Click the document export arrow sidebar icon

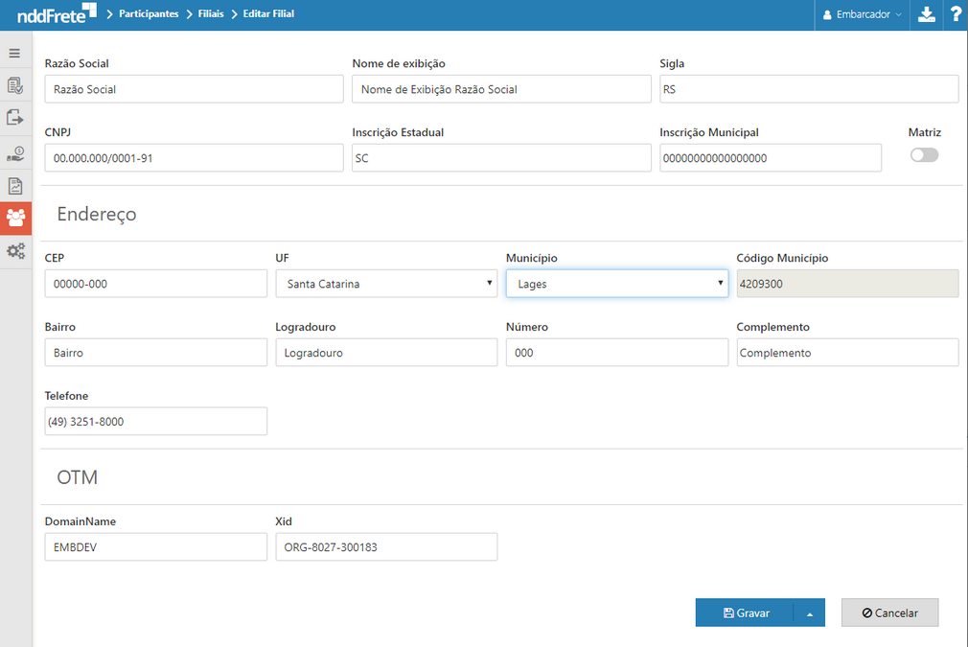tap(15, 119)
